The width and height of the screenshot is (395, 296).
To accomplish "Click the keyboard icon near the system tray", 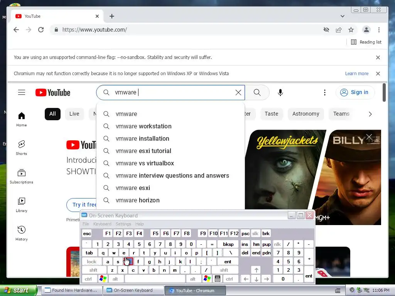I will pos(338,290).
